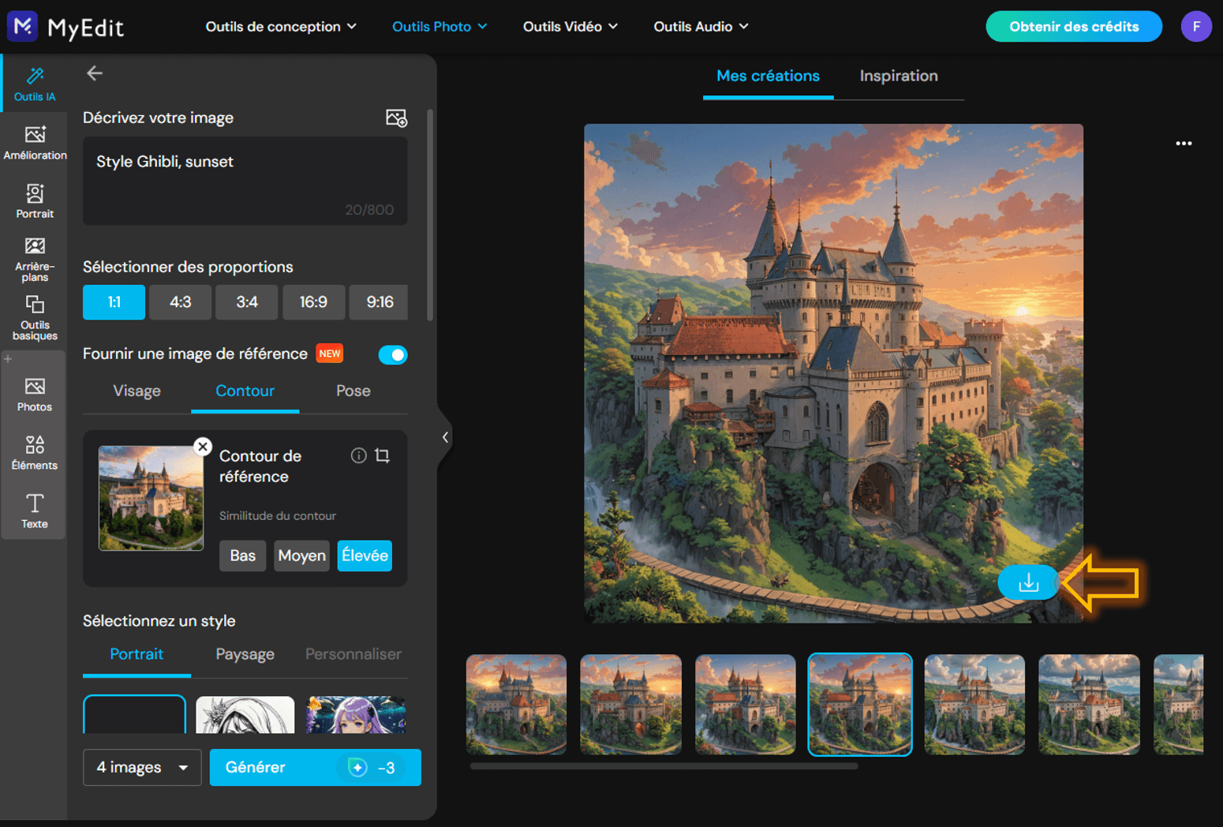This screenshot has height=827, width=1223.
Task: Open the Arrière-plans tools
Action: pyautogui.click(x=35, y=259)
